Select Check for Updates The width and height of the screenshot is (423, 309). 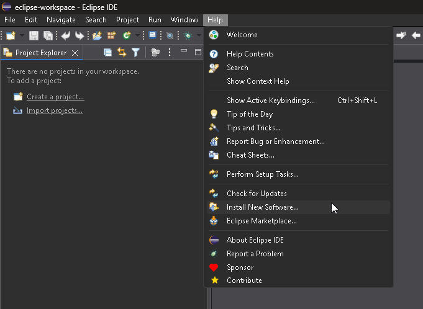[x=298, y=194]
